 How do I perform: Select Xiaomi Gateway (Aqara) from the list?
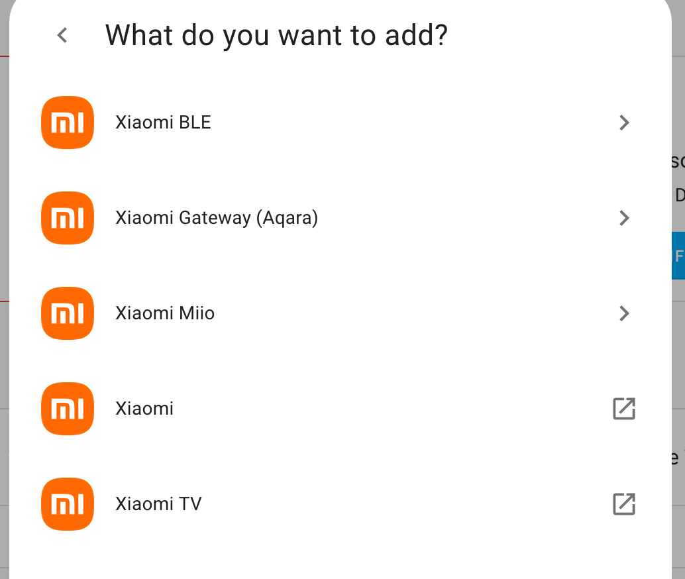click(217, 218)
